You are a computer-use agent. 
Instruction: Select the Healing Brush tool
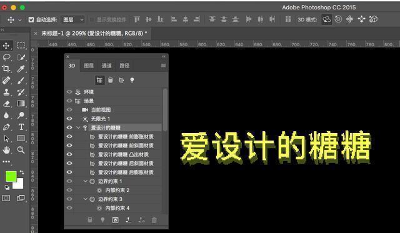tap(6, 81)
